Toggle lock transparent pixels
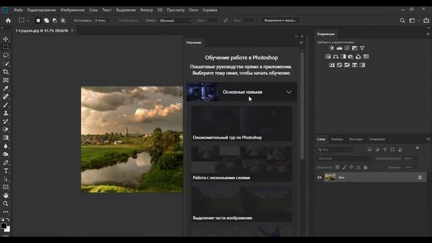Image resolution: width=432 pixels, height=243 pixels. (337, 167)
